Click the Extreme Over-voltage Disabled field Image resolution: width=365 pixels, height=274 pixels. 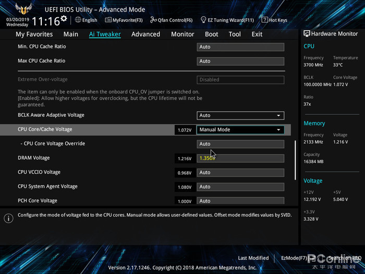[240, 80]
